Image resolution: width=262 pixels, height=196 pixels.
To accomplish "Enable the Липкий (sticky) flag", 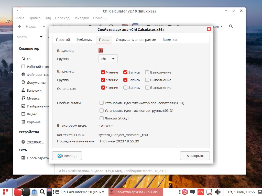I will coord(101,118).
